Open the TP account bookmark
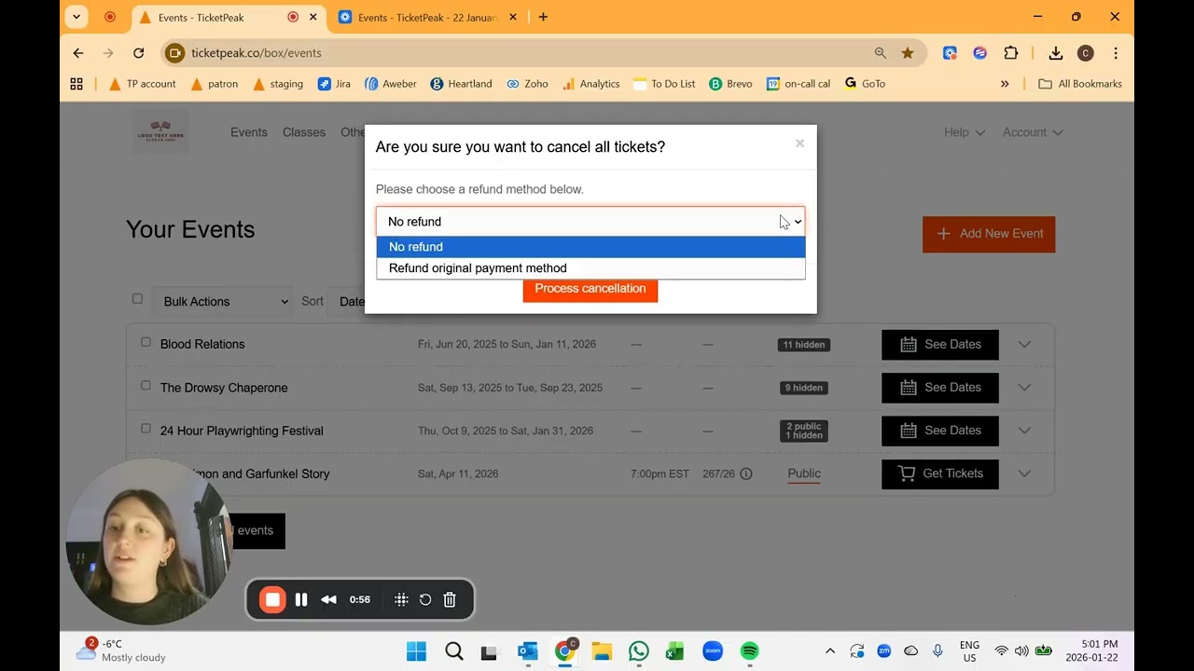This screenshot has height=671, width=1194. click(x=142, y=84)
